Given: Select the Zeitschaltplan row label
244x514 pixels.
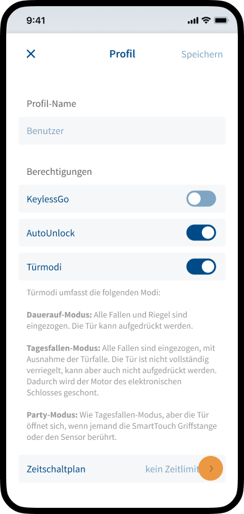Looking at the screenshot, I should coord(56,469).
